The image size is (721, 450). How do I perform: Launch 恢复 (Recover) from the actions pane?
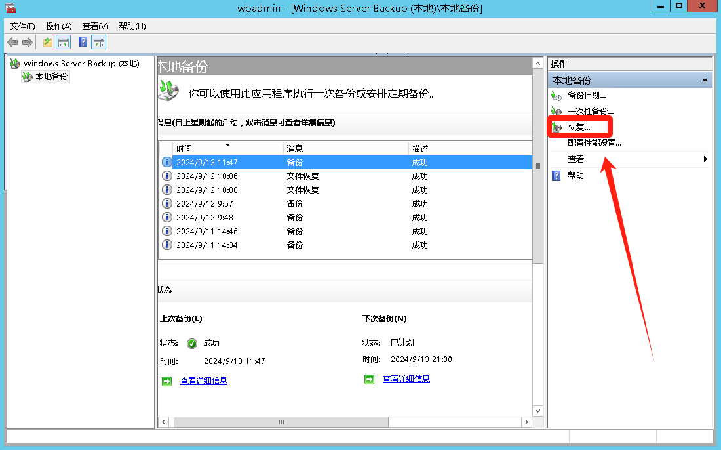(x=579, y=127)
